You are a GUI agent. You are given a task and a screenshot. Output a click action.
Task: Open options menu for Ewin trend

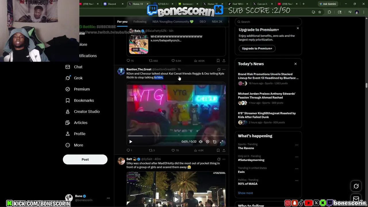(297, 169)
